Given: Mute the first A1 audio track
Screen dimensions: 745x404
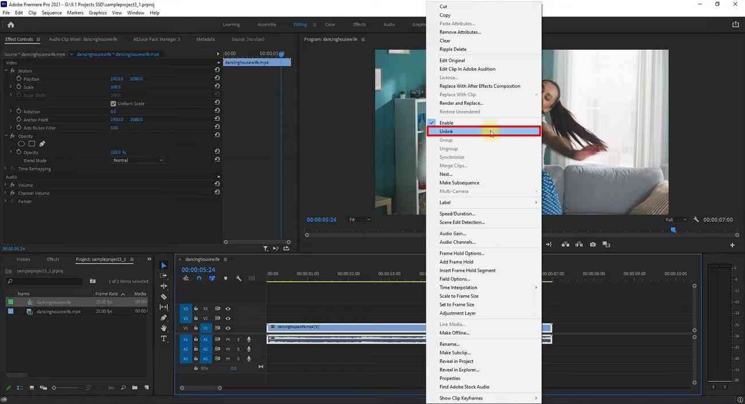Looking at the screenshot, I should tap(228, 339).
